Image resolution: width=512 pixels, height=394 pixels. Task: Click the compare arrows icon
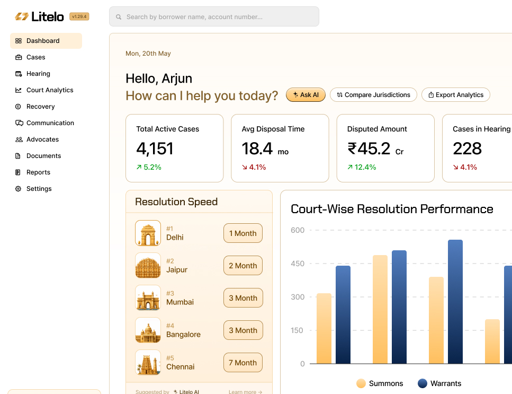pos(339,95)
